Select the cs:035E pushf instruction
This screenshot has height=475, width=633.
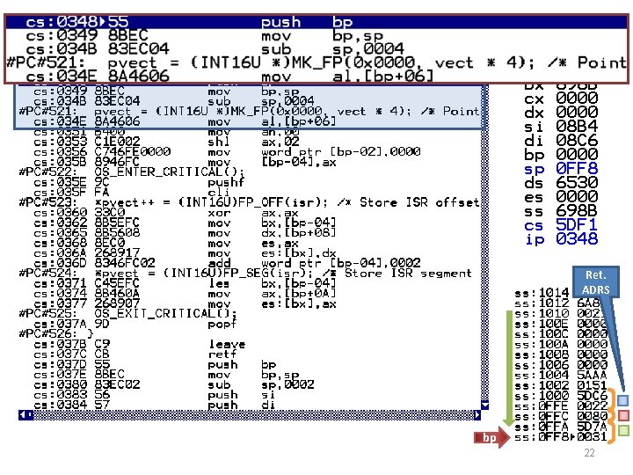(x=139, y=182)
